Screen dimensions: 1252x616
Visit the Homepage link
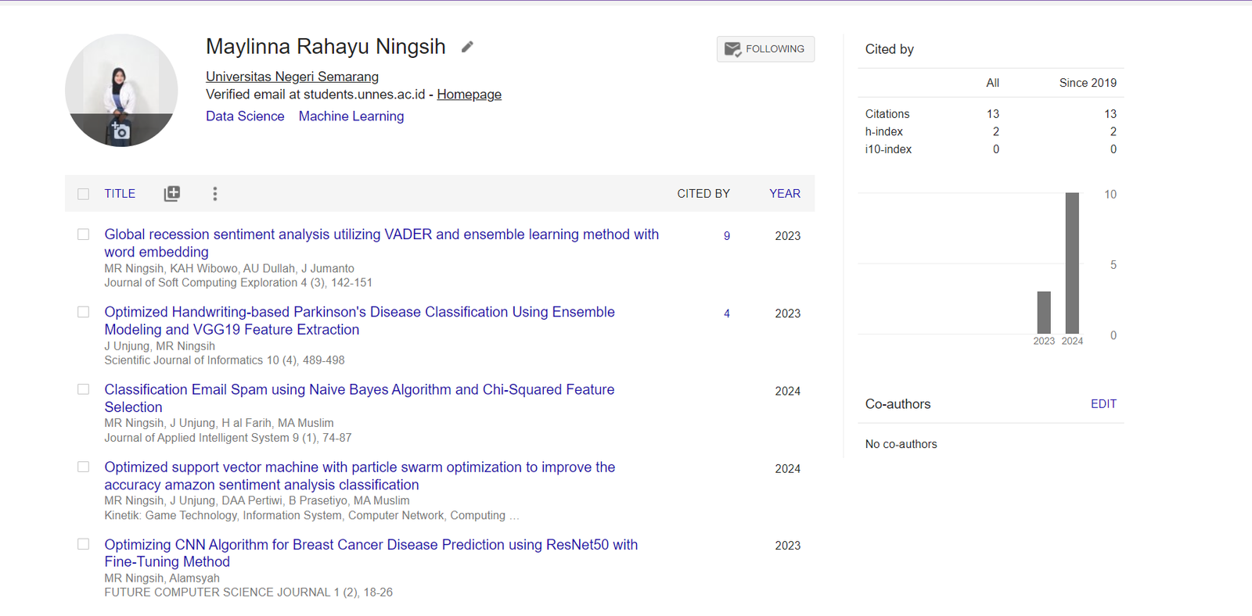tap(469, 95)
